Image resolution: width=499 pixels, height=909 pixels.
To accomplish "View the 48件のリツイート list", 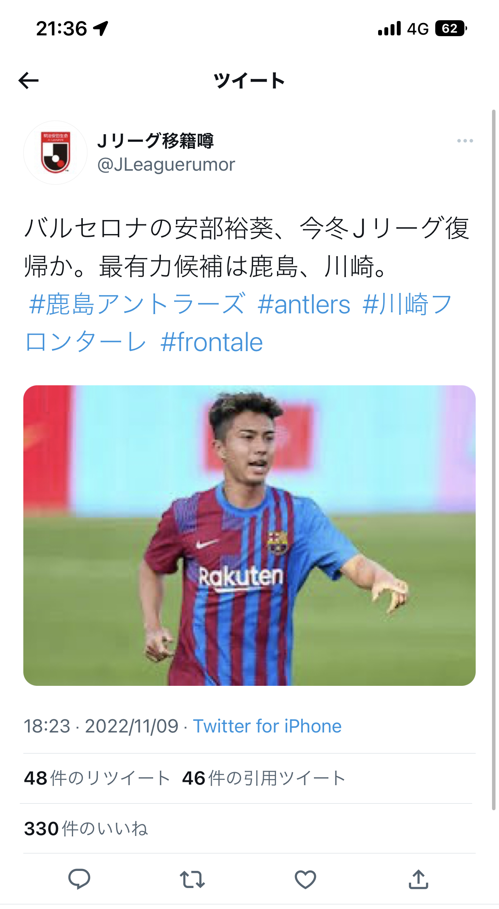I will [97, 778].
